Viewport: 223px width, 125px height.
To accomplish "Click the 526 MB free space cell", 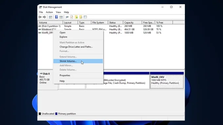I will tap(147, 33).
